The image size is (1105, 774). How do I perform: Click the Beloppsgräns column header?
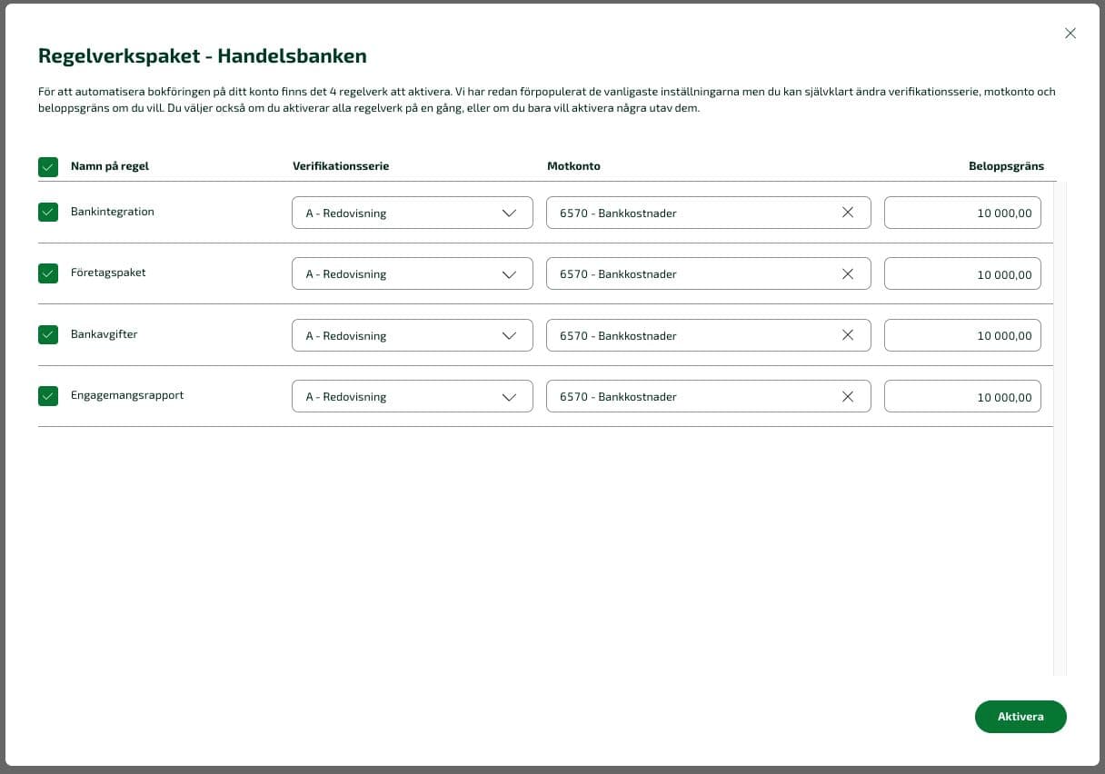coord(1006,166)
